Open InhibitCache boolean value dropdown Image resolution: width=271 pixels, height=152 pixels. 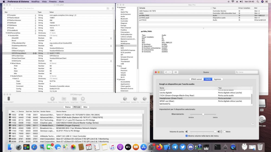point(111,61)
